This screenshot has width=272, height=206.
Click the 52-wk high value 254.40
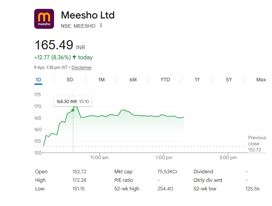(x=165, y=189)
